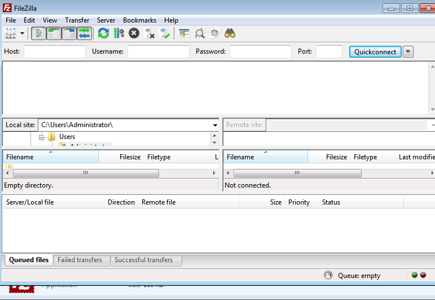Click remote file list horizontal scrollbar thumb

[297, 173]
